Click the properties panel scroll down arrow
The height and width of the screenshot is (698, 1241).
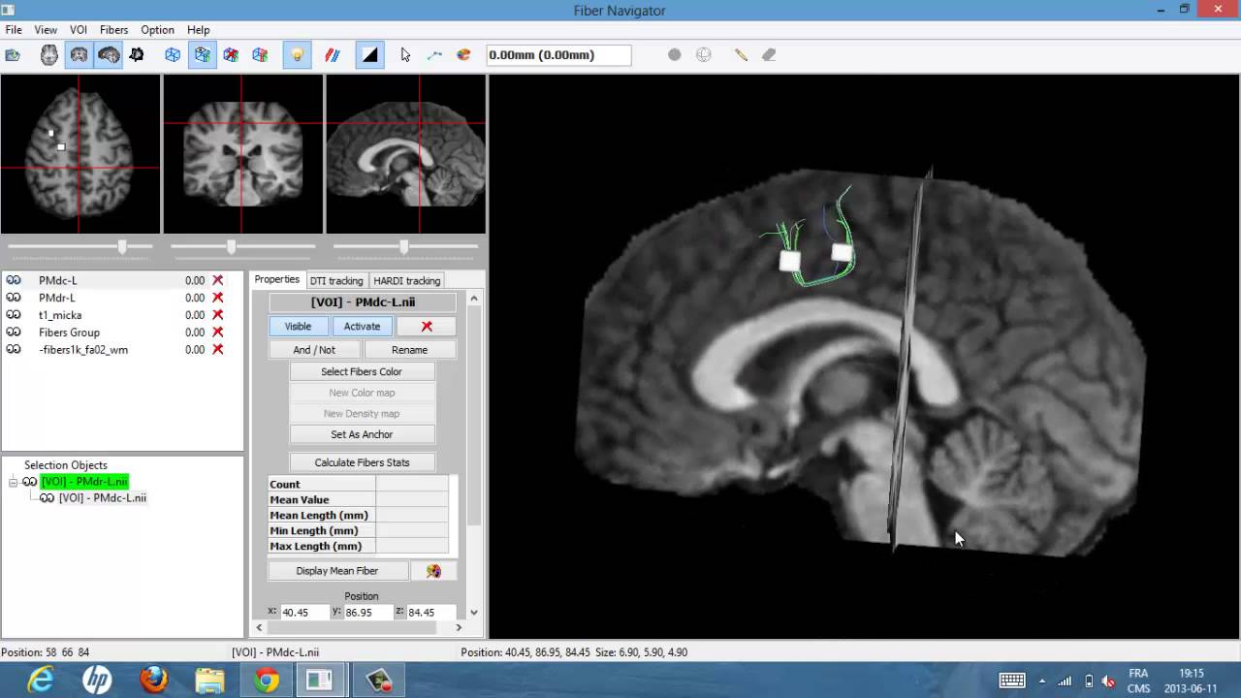[x=474, y=612]
